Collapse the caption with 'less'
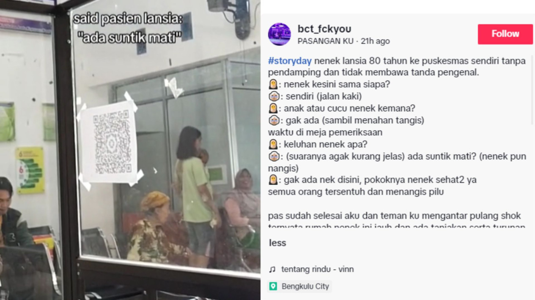The height and width of the screenshot is (300, 535). 277,243
